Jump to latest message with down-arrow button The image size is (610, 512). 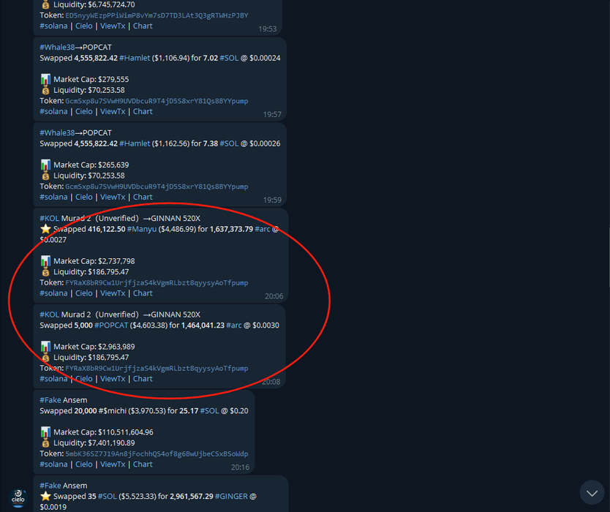[x=592, y=493]
